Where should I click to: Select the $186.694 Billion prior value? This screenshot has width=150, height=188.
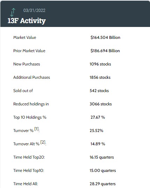click(x=105, y=51)
